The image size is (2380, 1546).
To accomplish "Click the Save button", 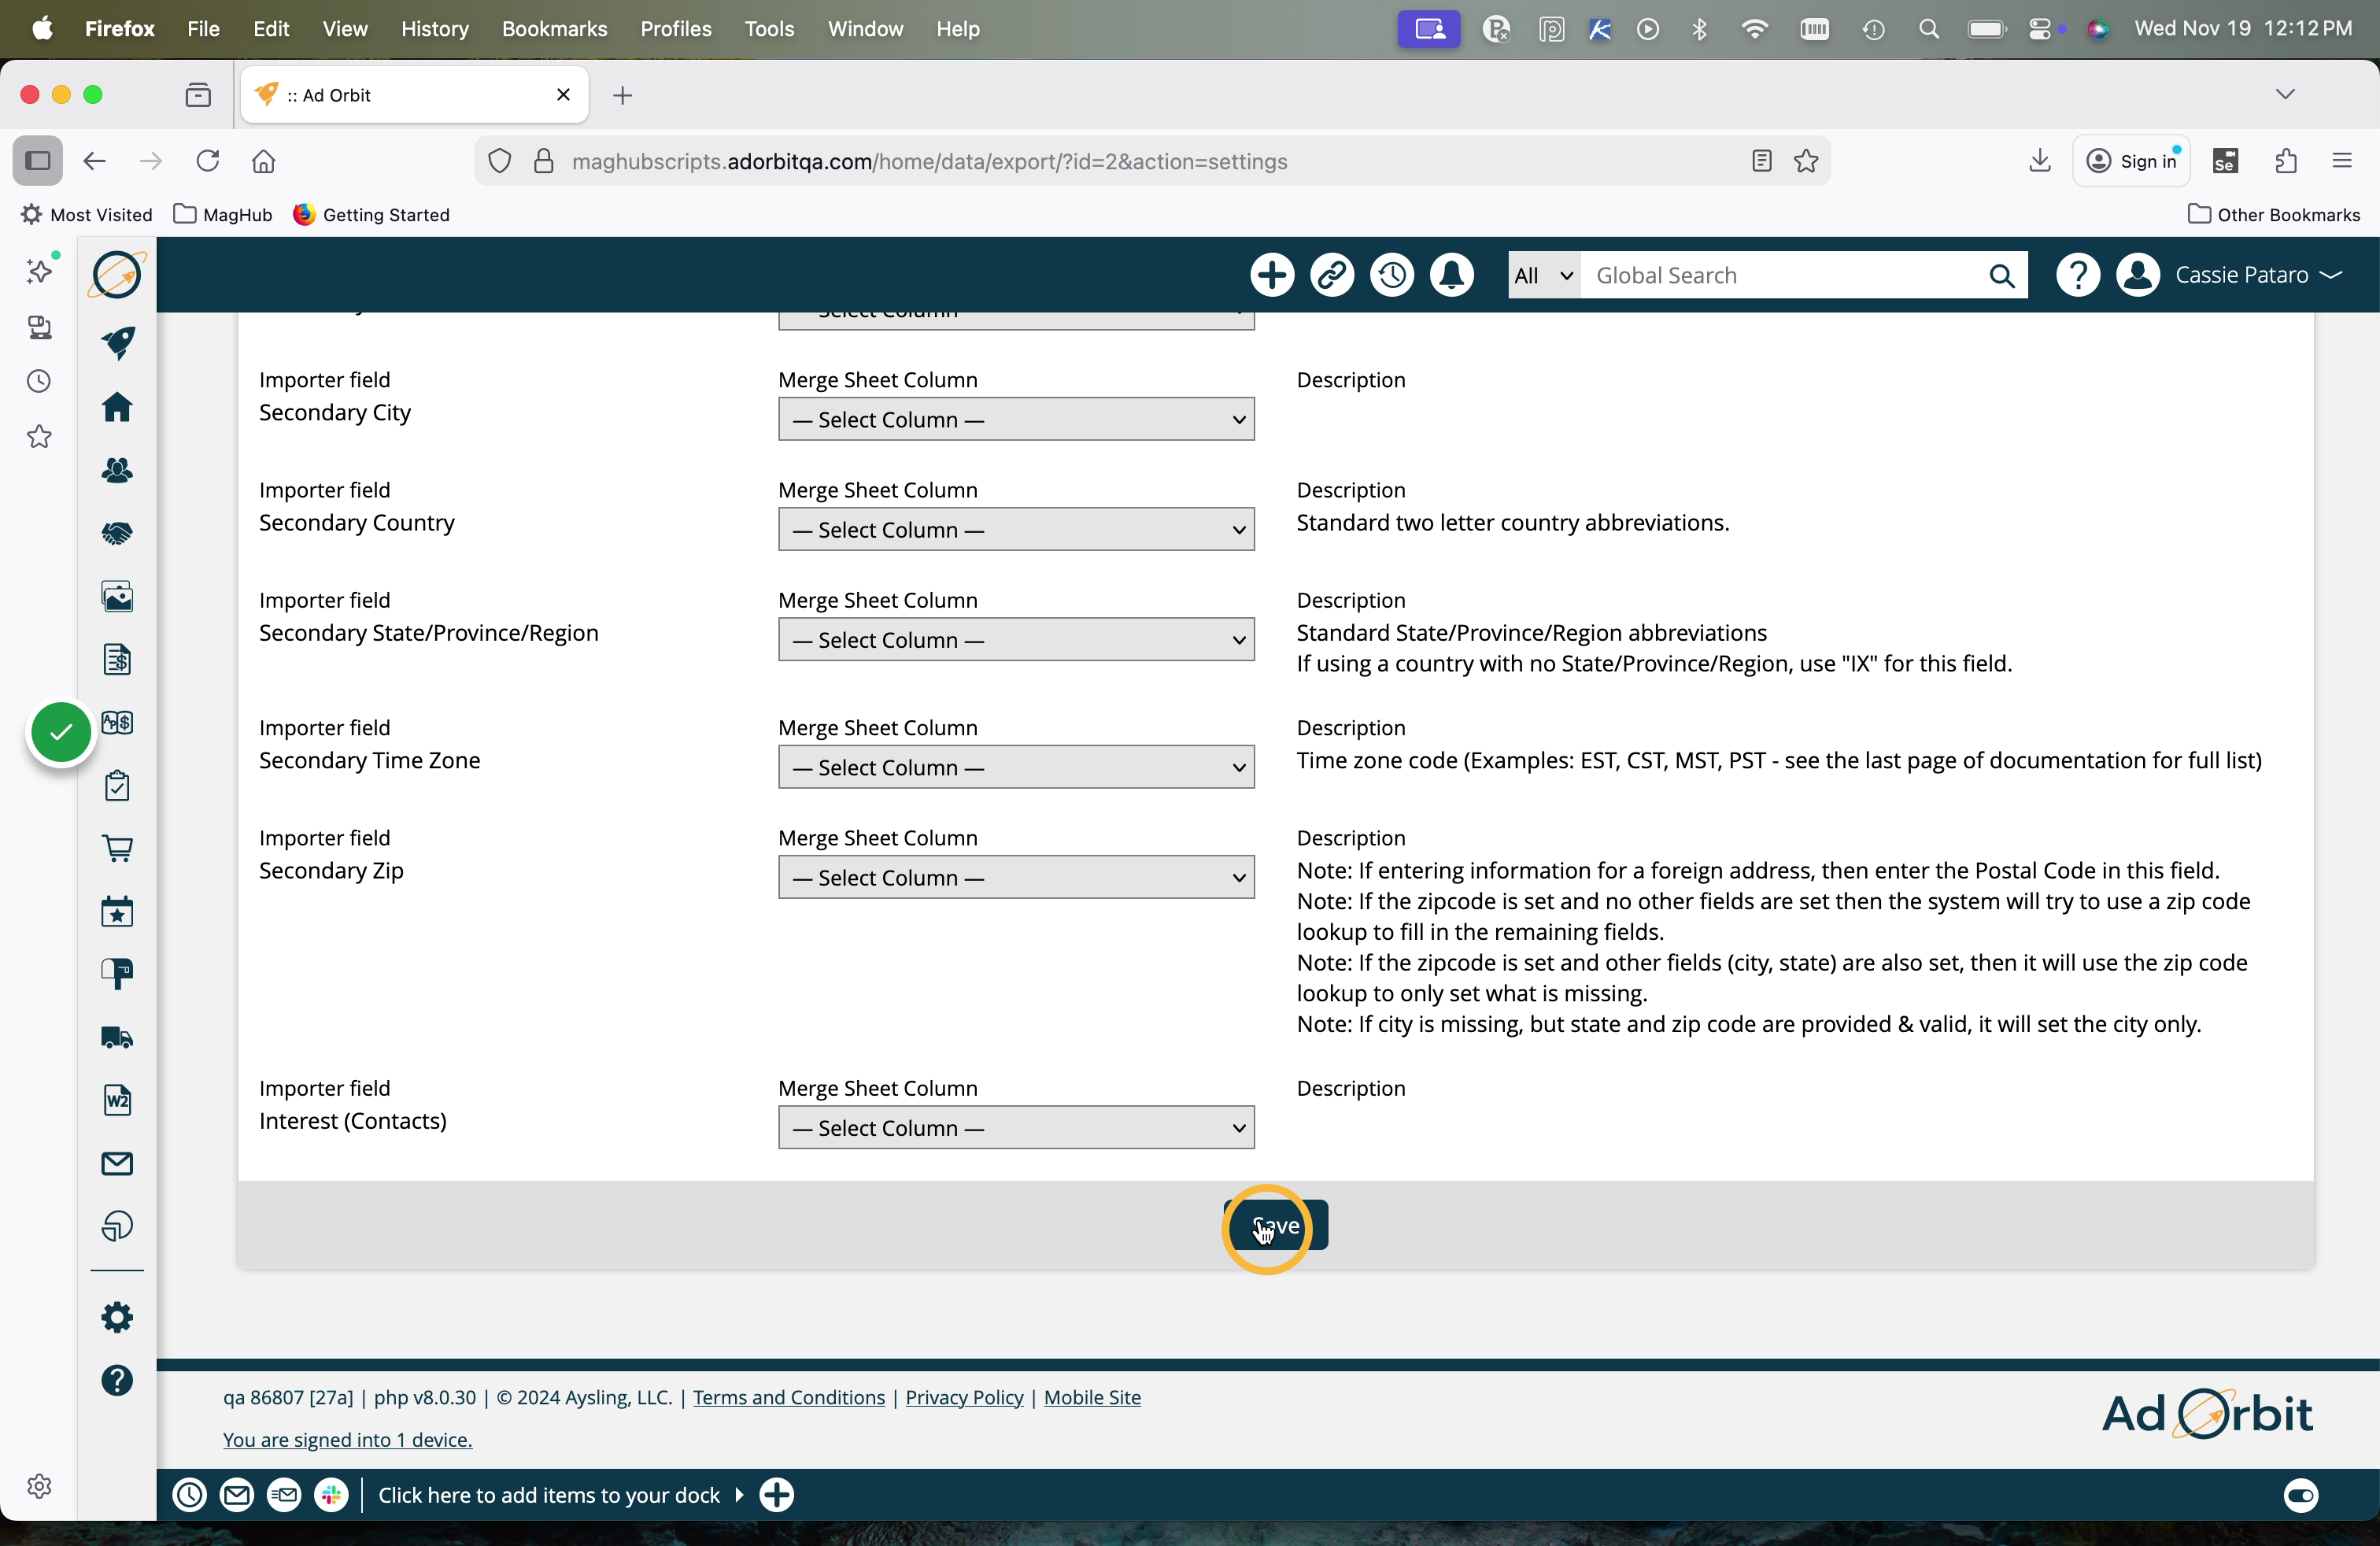I will [x=1276, y=1225].
